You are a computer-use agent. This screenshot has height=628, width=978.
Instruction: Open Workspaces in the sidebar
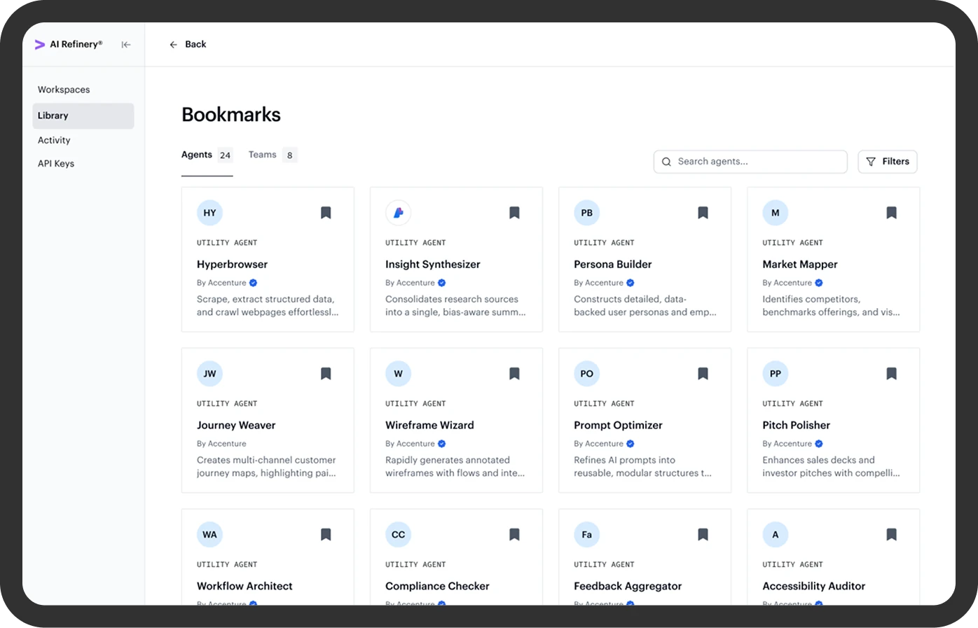click(x=64, y=90)
